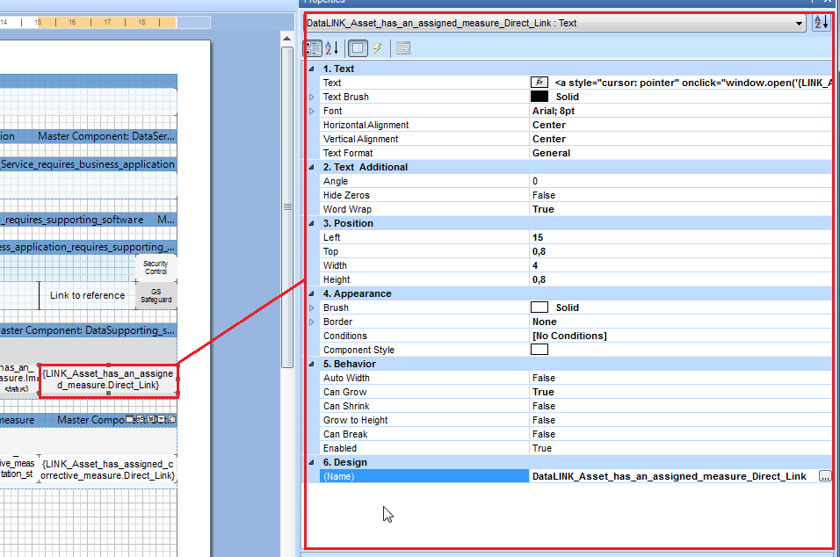Screen dimensions: 840x557
Task: Click the Border value 'None'
Action: (x=544, y=322)
